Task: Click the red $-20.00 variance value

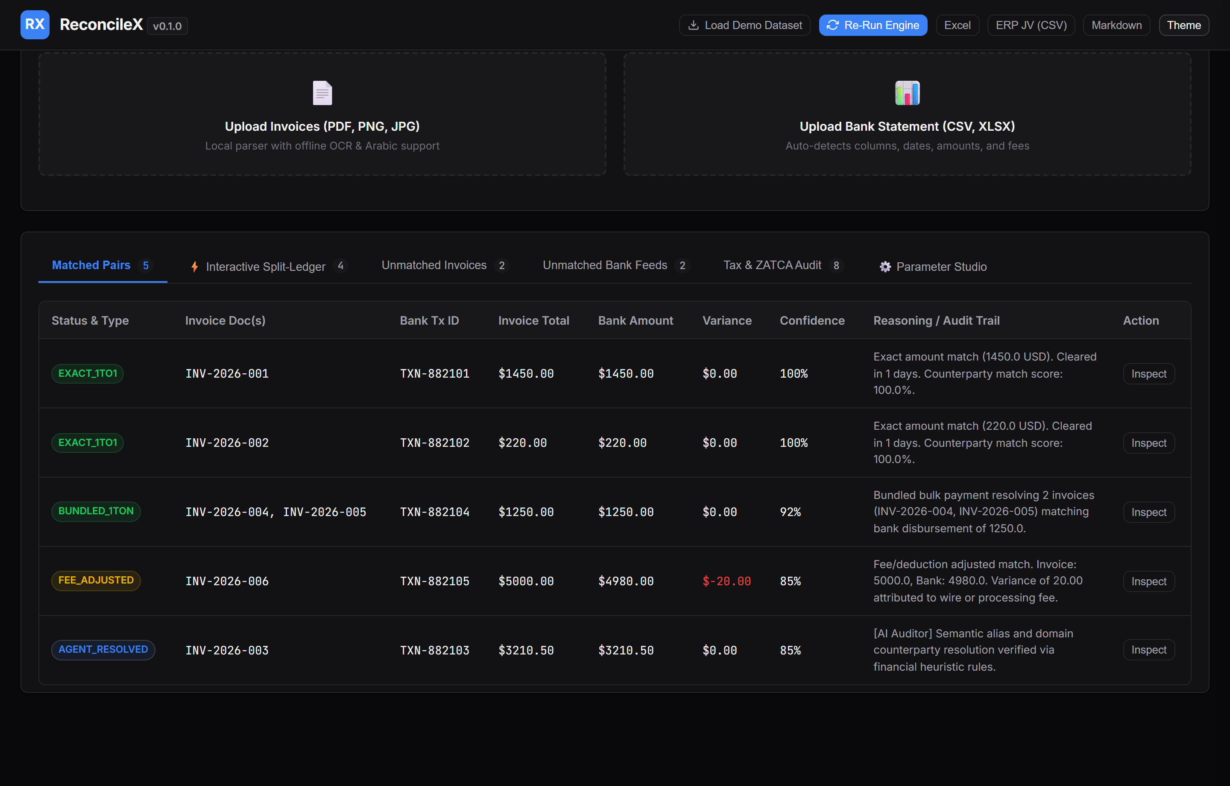Action: pyautogui.click(x=726, y=581)
